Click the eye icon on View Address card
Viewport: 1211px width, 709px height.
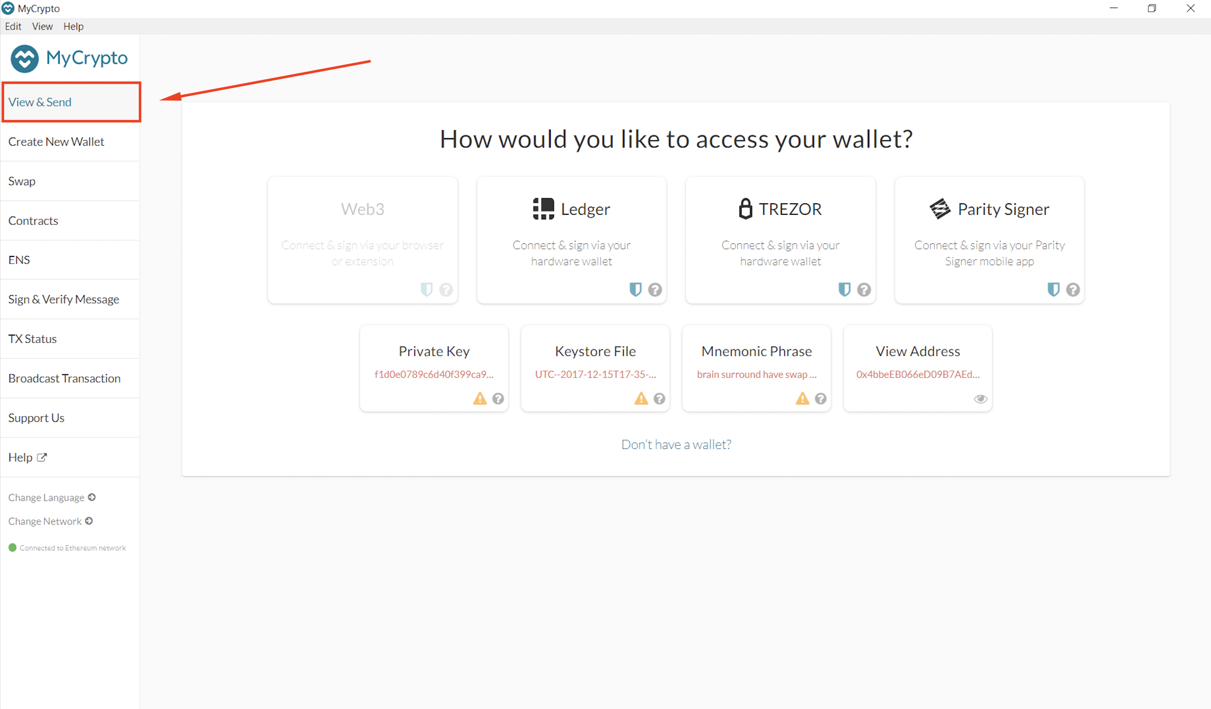980,399
